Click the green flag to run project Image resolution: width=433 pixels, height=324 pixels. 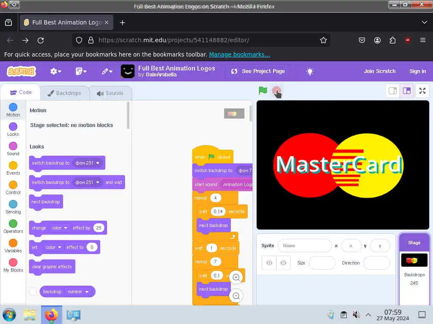(x=263, y=90)
